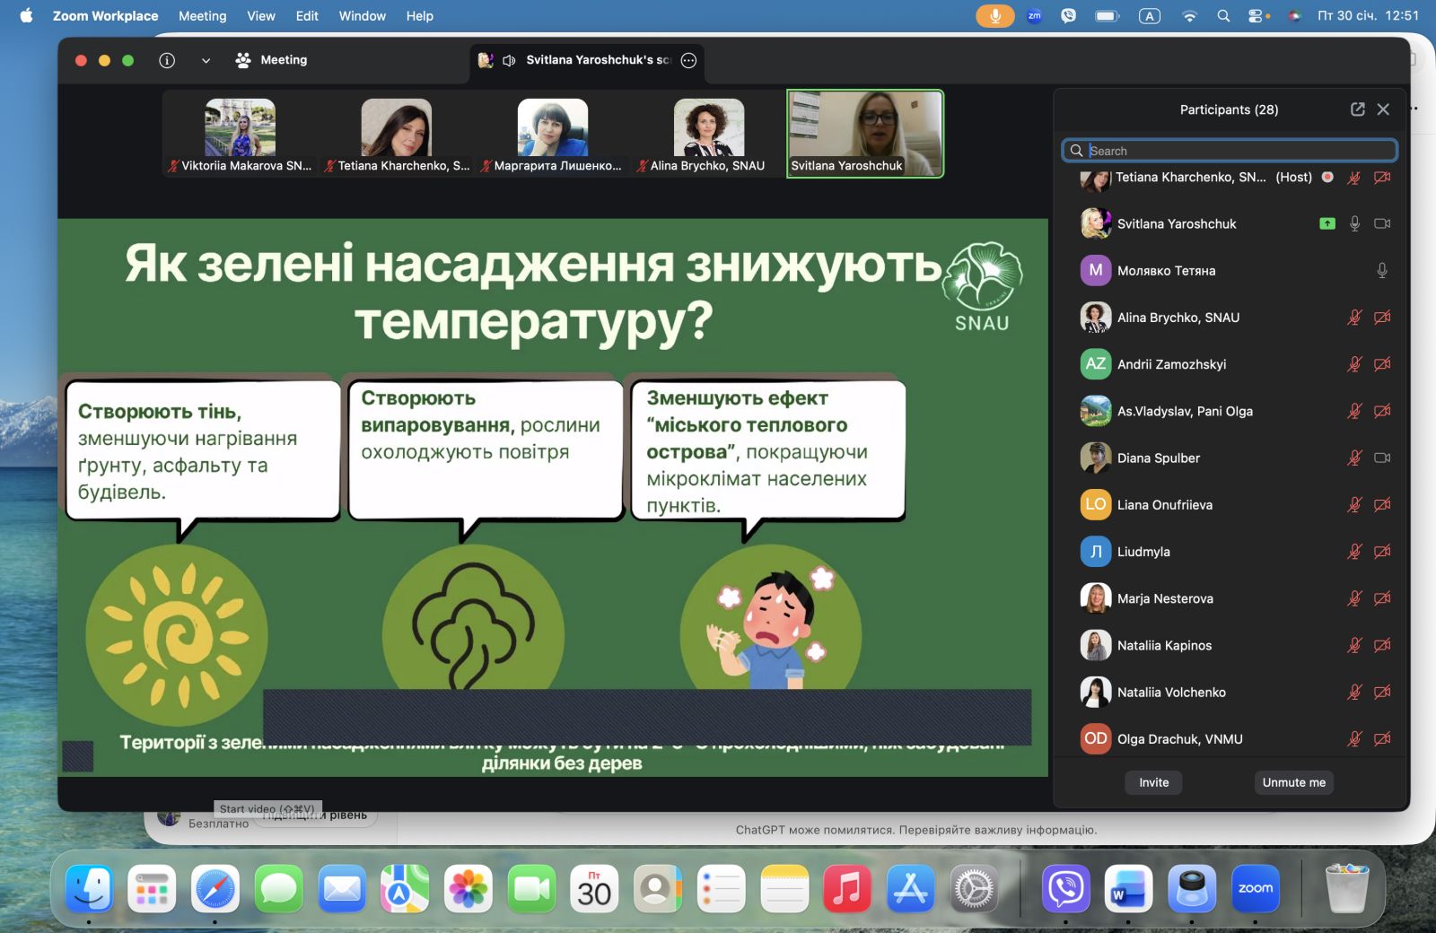Image resolution: width=1436 pixels, height=933 pixels.
Task: Click the meeting info icon
Action: 167,60
